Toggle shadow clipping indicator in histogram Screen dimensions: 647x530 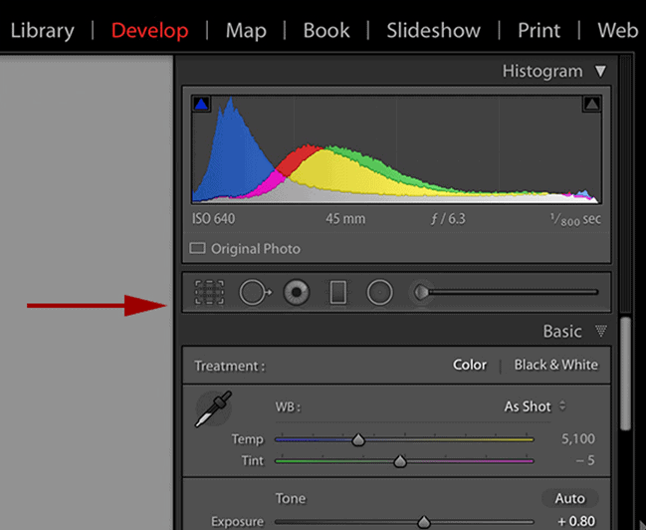pyautogui.click(x=201, y=103)
